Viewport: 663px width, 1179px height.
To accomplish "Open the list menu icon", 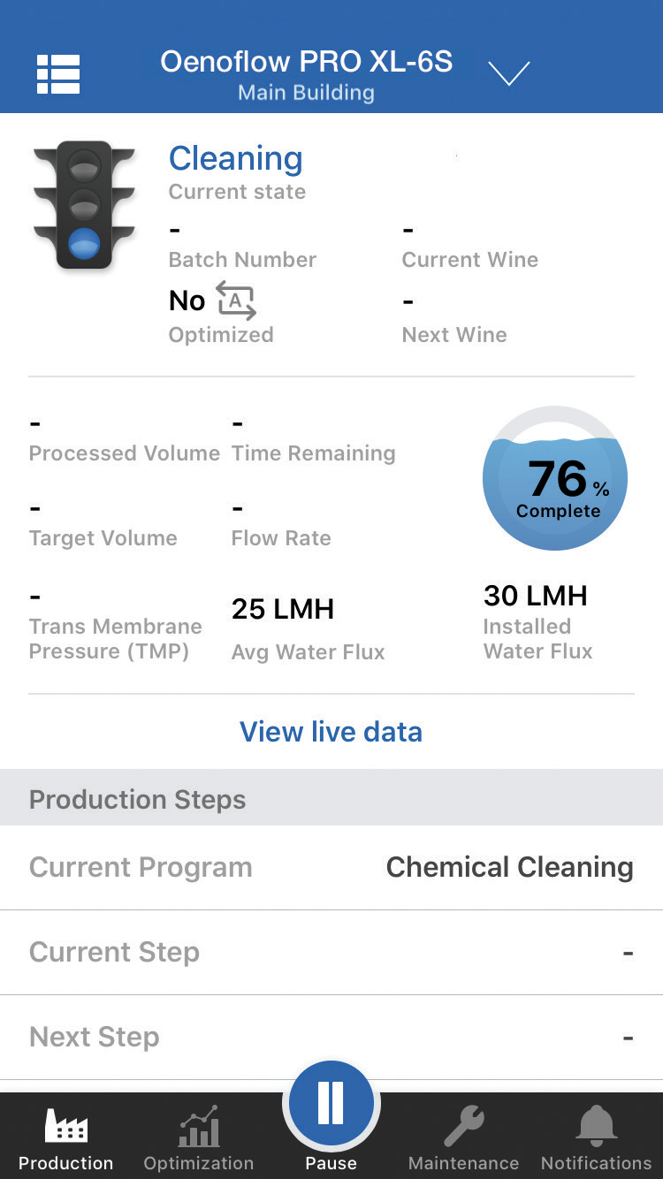I will [x=58, y=74].
